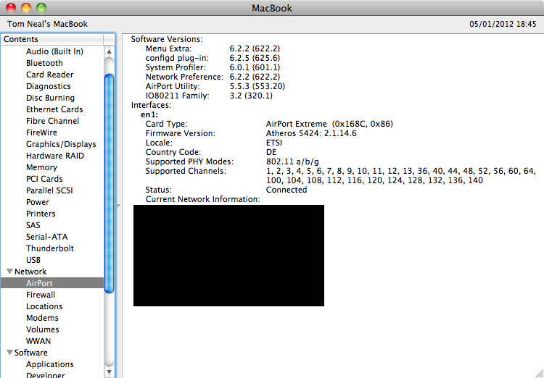544x378 pixels.
Task: Show Memory information
Action: pos(41,167)
